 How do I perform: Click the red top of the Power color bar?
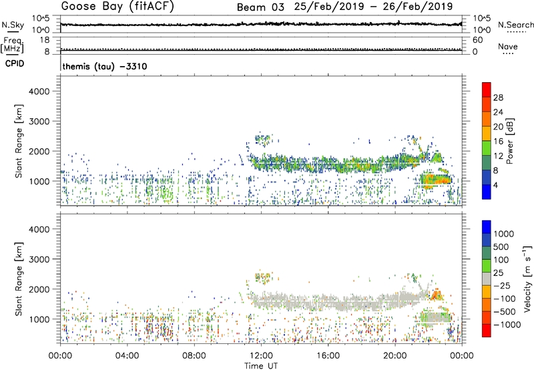click(487, 88)
